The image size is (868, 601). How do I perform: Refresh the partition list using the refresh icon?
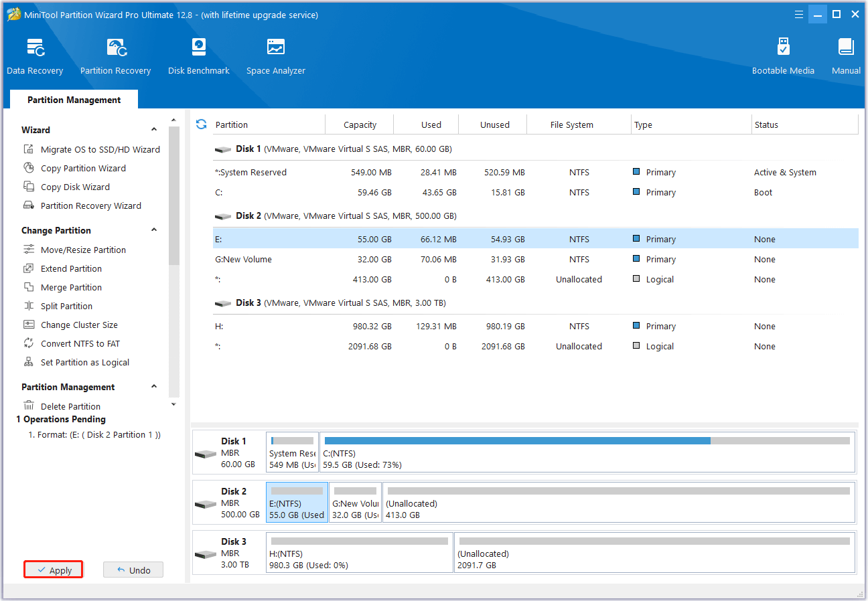[201, 124]
